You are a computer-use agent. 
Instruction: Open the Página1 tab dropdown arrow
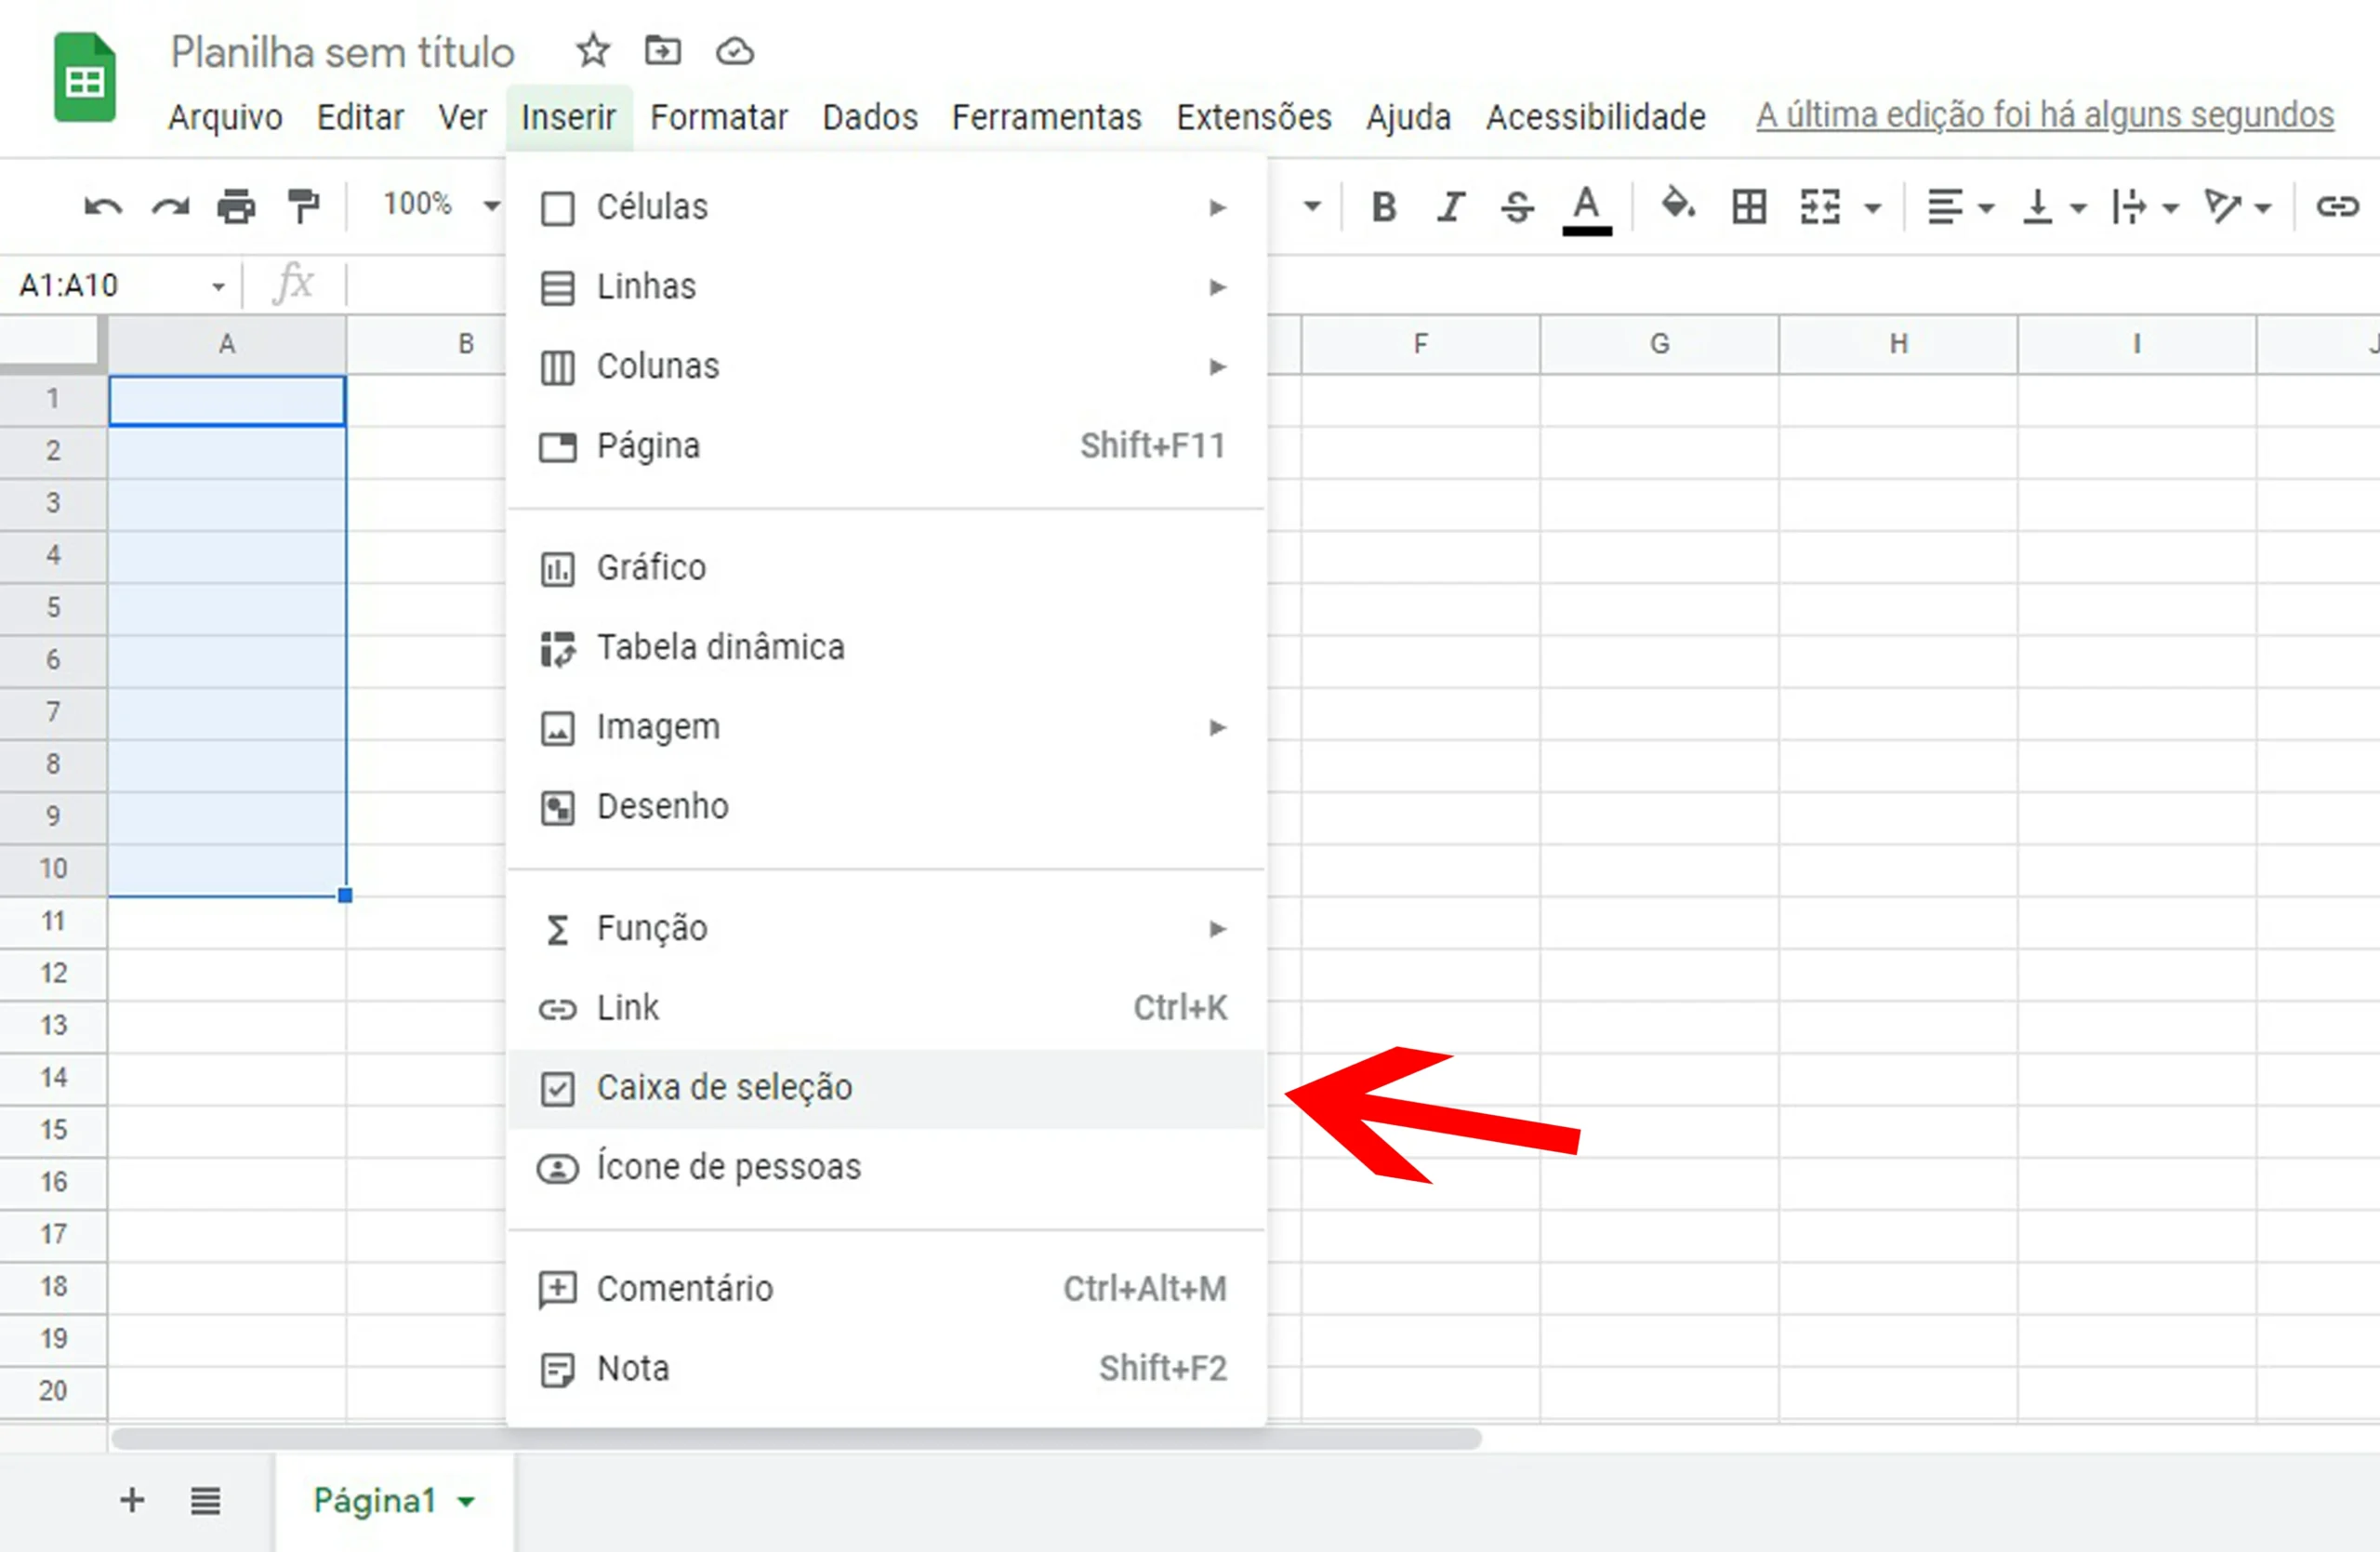[x=466, y=1502]
